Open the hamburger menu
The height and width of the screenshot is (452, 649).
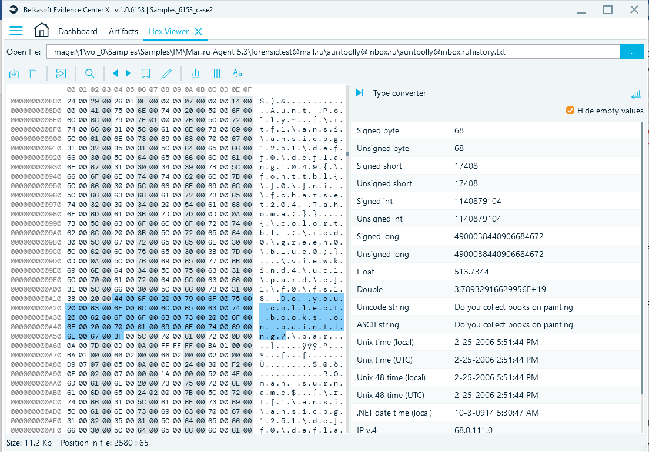click(x=16, y=31)
